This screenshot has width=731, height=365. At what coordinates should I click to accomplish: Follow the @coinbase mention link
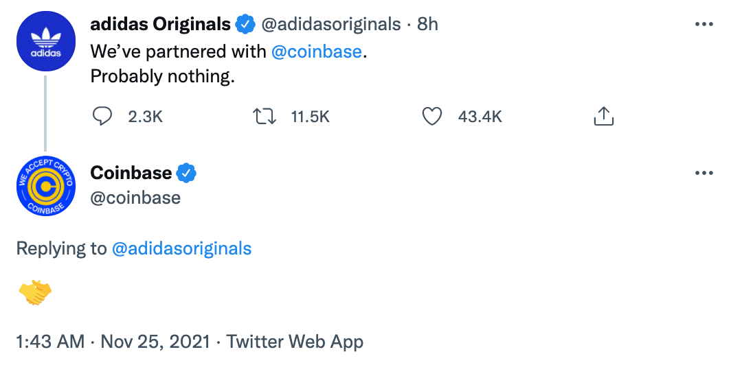click(x=317, y=51)
